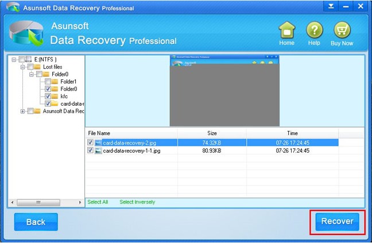
Task: Toggle the E:(NTFS) drive checkbox
Action: pos(21,59)
